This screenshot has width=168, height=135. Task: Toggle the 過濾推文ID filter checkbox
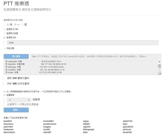click(4, 38)
